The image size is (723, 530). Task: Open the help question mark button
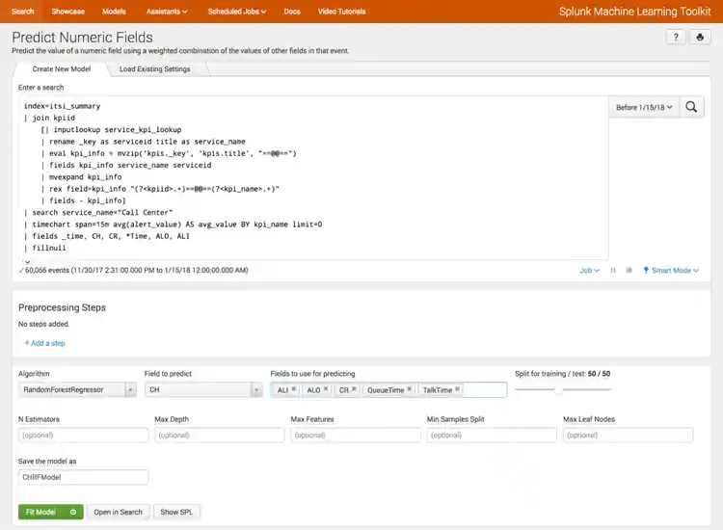[675, 38]
